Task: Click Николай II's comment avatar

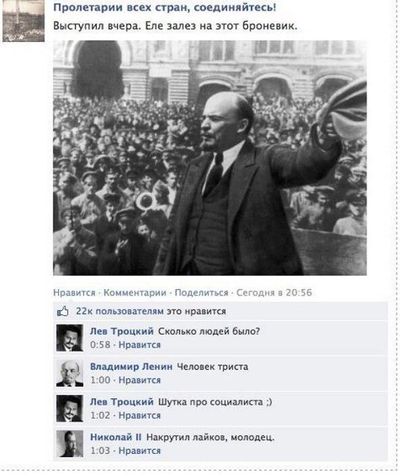Action: pos(70,444)
